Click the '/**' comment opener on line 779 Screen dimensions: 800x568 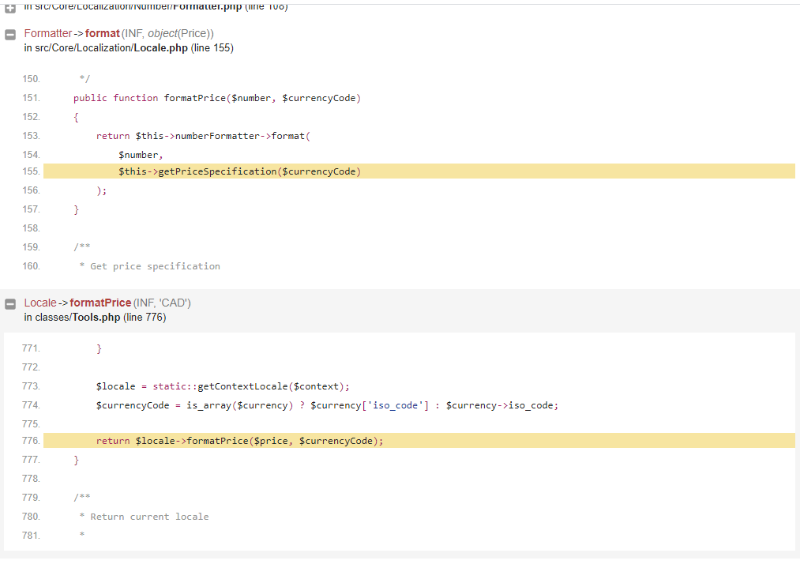81,498
